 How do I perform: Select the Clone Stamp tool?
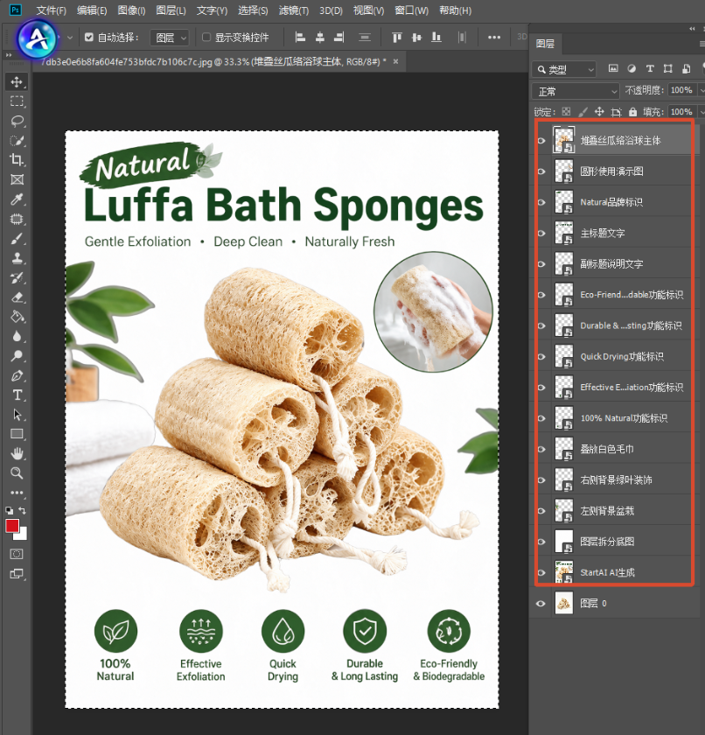tap(17, 258)
